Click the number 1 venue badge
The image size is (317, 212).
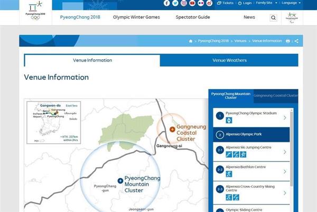pos(220,116)
